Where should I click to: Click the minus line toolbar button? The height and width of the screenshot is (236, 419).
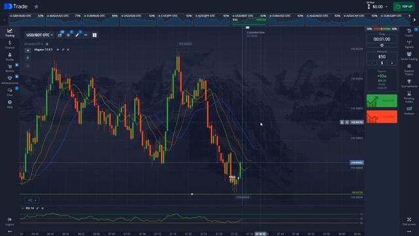(86, 35)
